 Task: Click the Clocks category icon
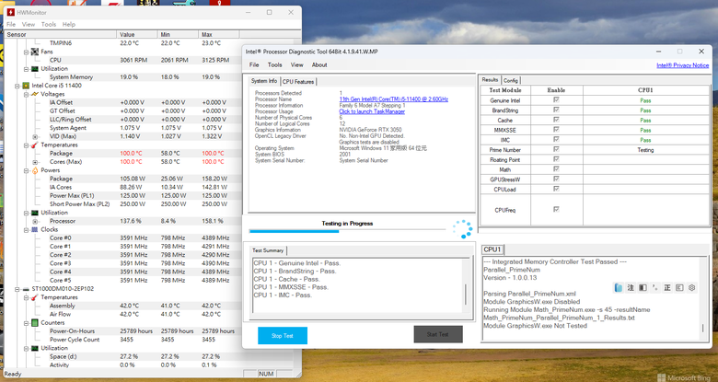(x=34, y=229)
